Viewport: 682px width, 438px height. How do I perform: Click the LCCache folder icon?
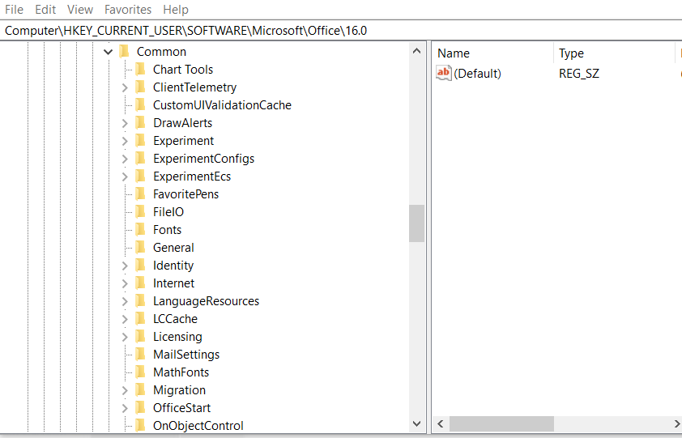[140, 319]
